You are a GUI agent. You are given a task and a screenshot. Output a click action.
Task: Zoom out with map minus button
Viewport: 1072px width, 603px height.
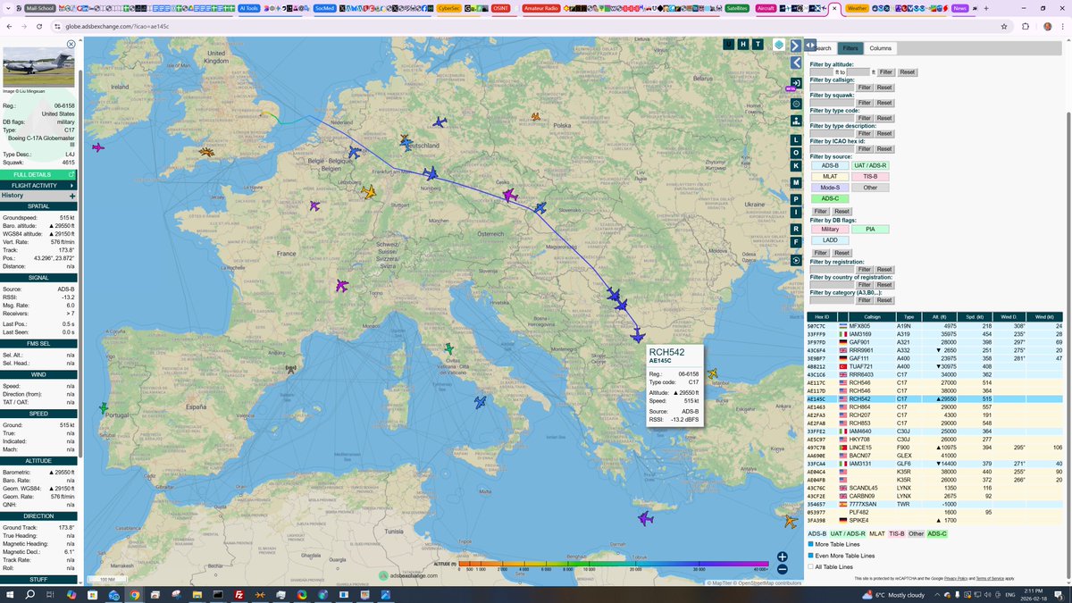[x=782, y=570]
